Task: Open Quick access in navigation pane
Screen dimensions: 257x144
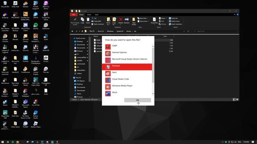Action: (80, 38)
